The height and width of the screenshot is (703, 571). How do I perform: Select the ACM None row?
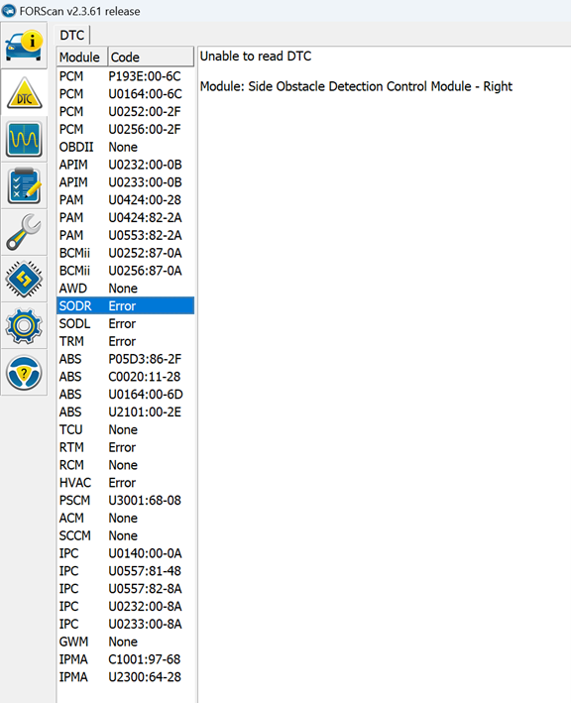point(126,518)
